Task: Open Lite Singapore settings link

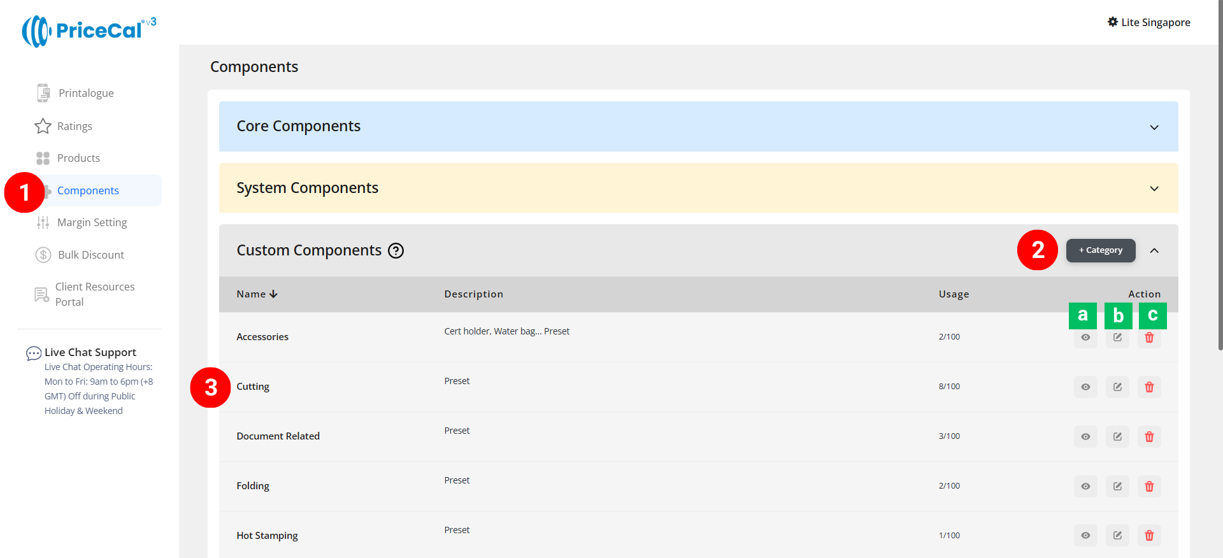Action: pos(1148,22)
